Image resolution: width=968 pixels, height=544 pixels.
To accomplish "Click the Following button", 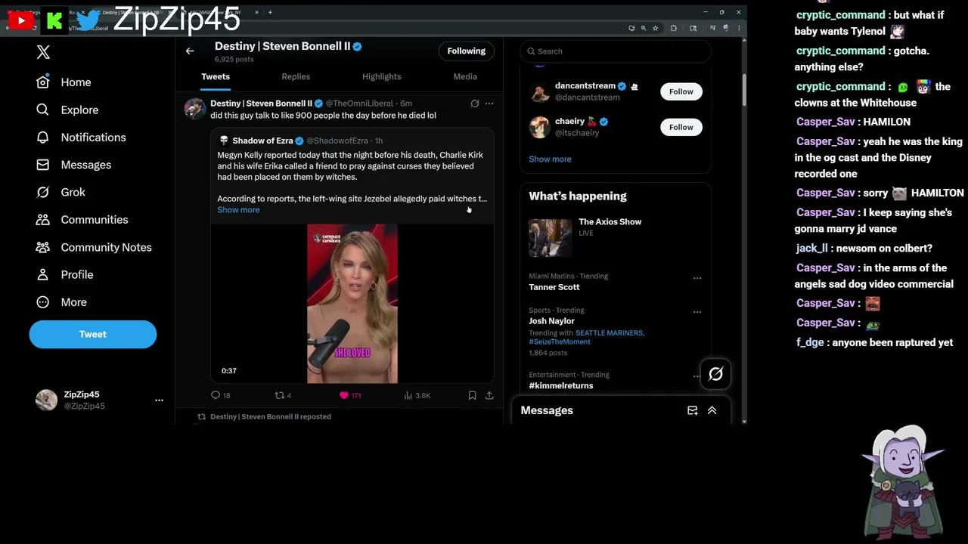I will tap(466, 51).
